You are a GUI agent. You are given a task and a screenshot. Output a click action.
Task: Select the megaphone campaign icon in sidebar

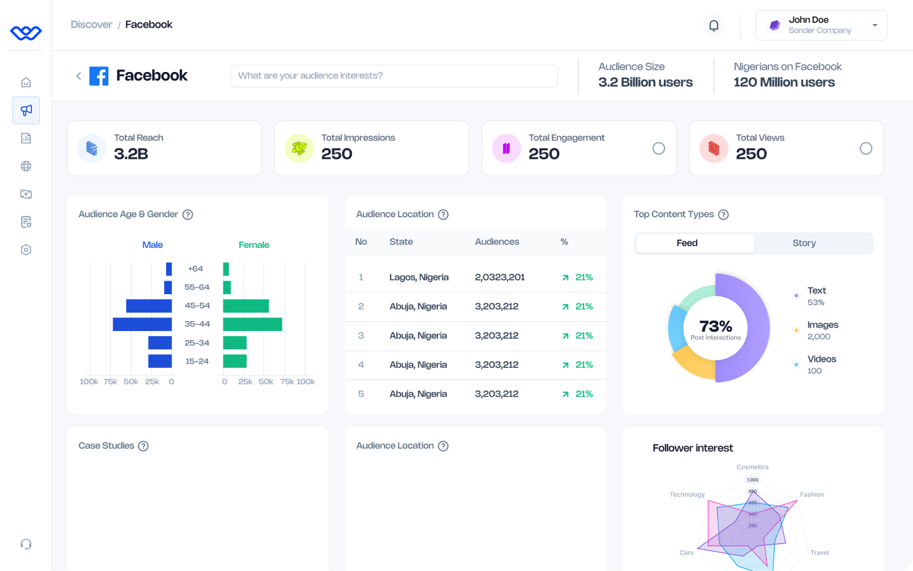(26, 110)
